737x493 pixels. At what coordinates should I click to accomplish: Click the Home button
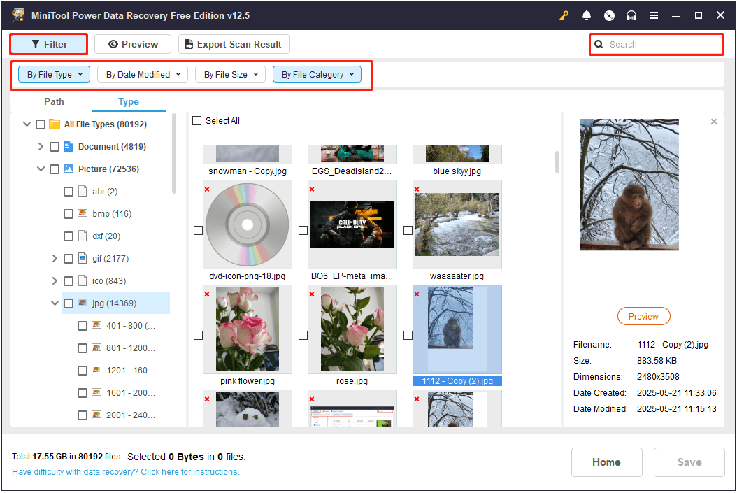(606, 462)
